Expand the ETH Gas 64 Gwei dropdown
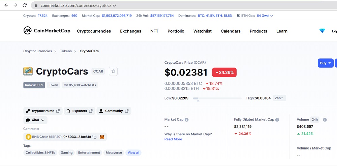This screenshot has height=167, width=337. click(x=265, y=16)
